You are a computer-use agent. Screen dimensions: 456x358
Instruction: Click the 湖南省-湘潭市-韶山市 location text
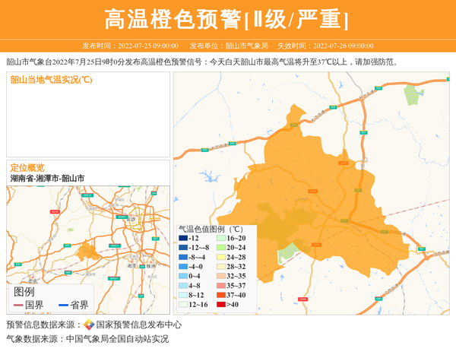pos(47,178)
